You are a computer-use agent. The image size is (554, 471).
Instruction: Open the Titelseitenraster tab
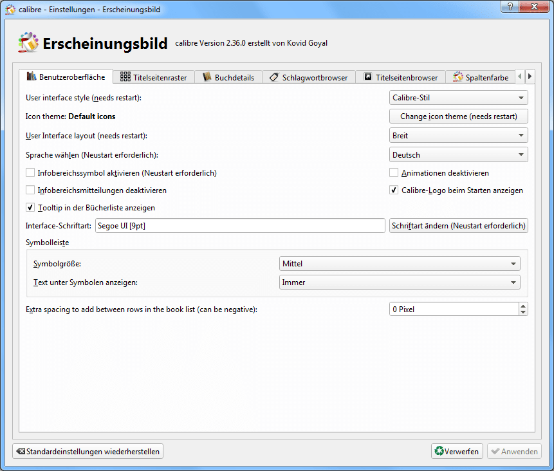(154, 77)
